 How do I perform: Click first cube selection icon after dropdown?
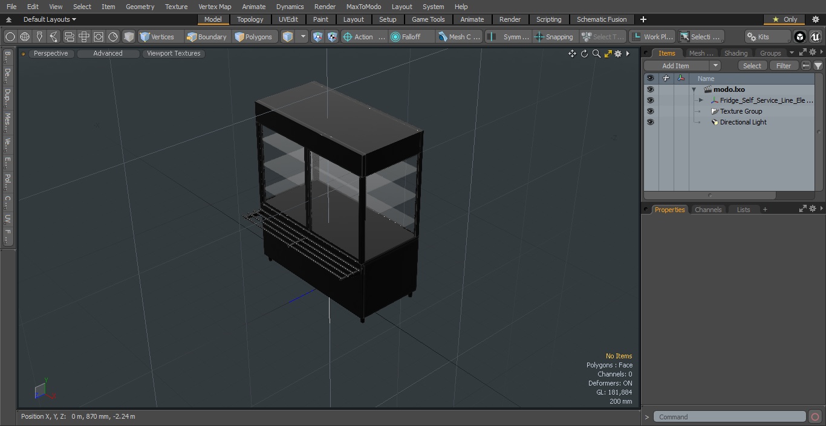318,37
